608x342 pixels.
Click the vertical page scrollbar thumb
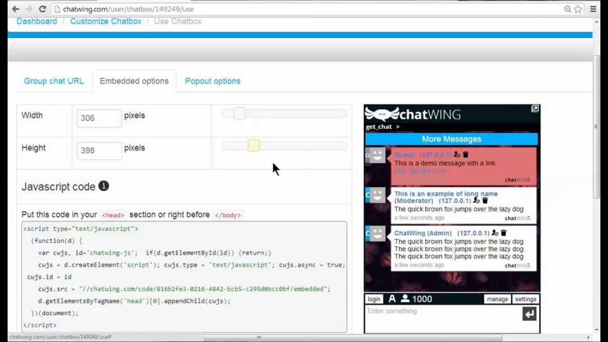(x=596, y=128)
